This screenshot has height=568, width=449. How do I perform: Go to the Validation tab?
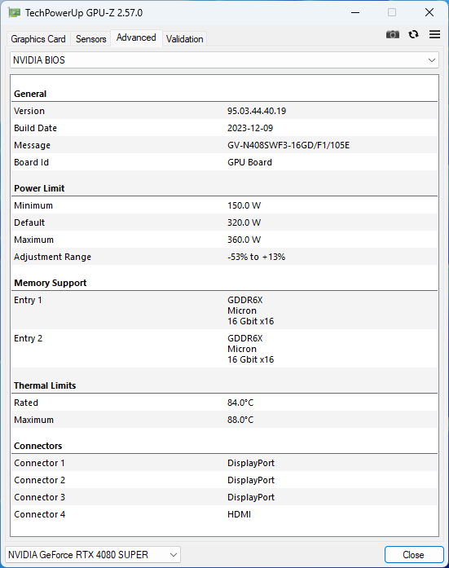tap(185, 39)
